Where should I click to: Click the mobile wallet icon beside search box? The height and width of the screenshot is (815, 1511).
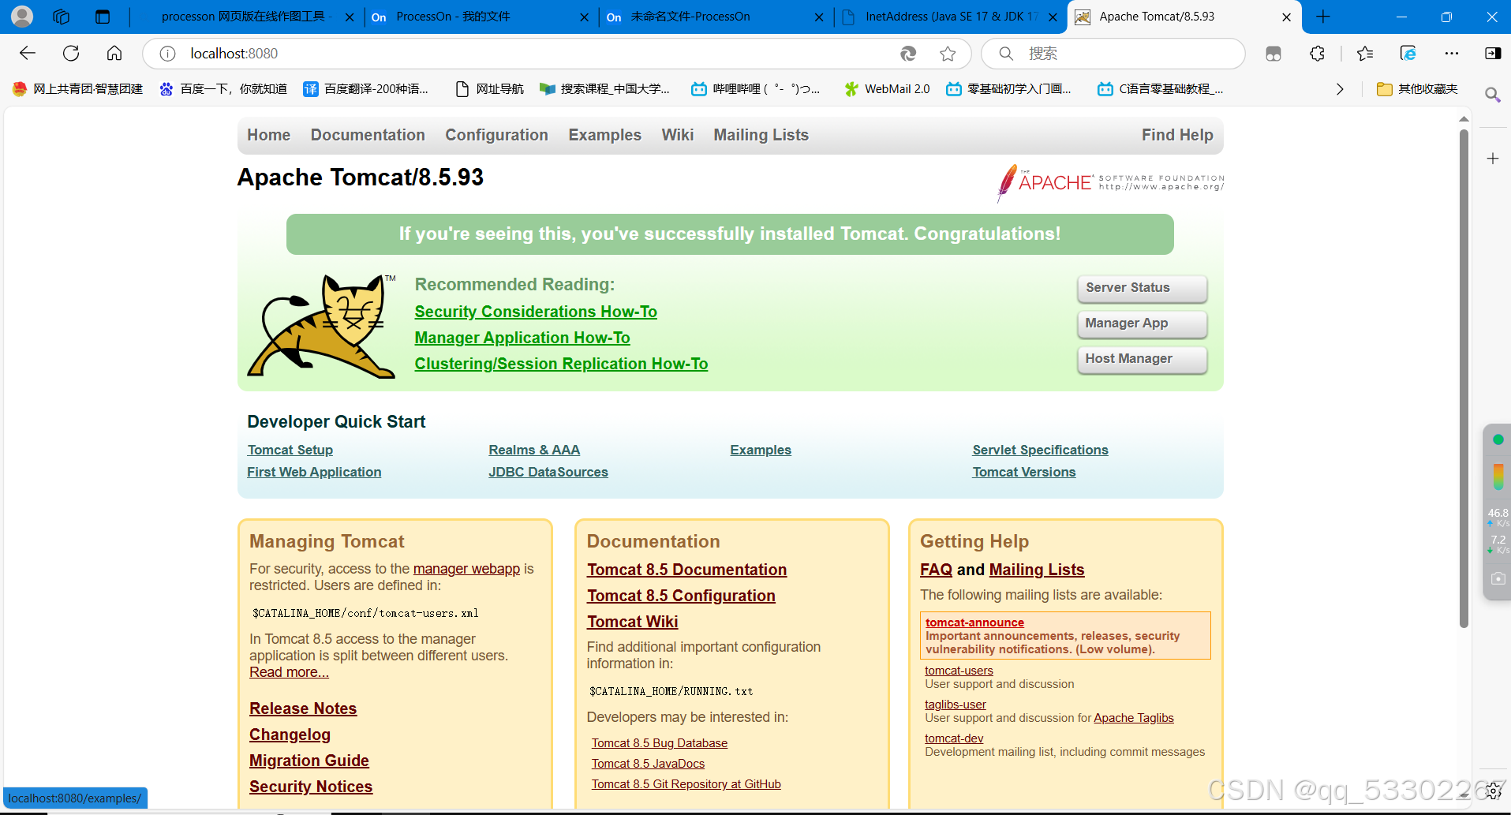1273,53
